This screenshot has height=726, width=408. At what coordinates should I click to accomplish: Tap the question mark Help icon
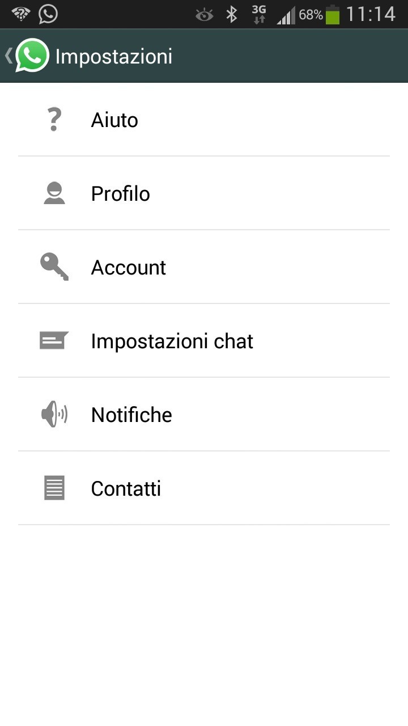pyautogui.click(x=54, y=120)
